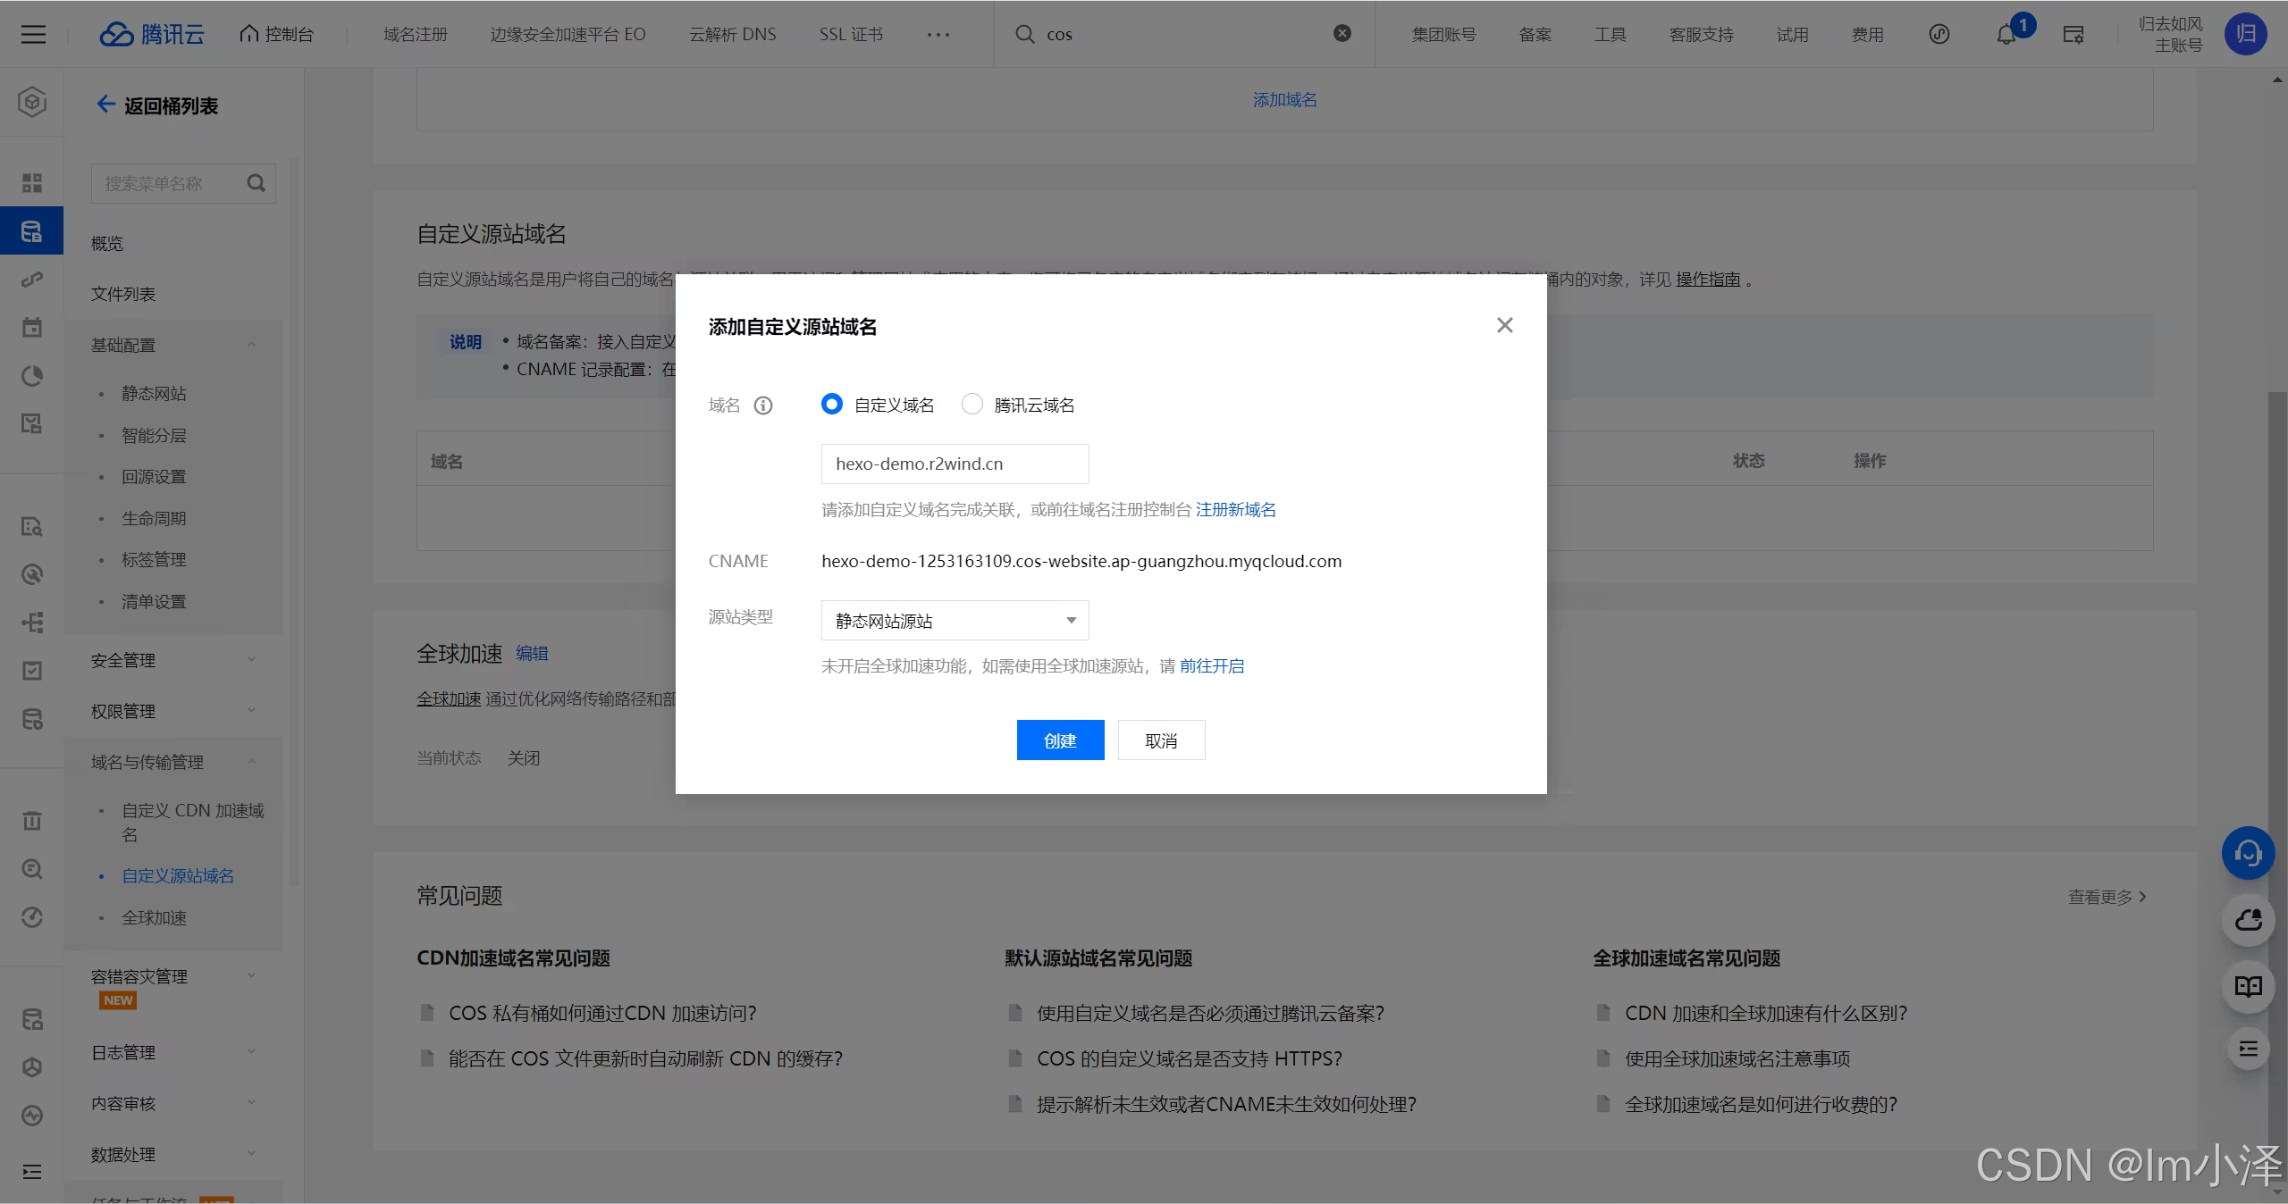Click the 搜索菜单名称 search field
Image resolution: width=2288 pixels, height=1204 pixels.
[x=182, y=183]
